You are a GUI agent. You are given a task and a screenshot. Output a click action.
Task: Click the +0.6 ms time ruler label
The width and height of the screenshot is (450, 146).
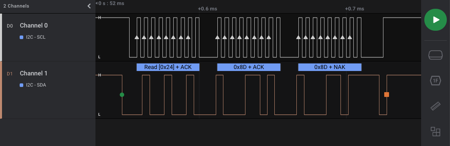[x=207, y=9]
